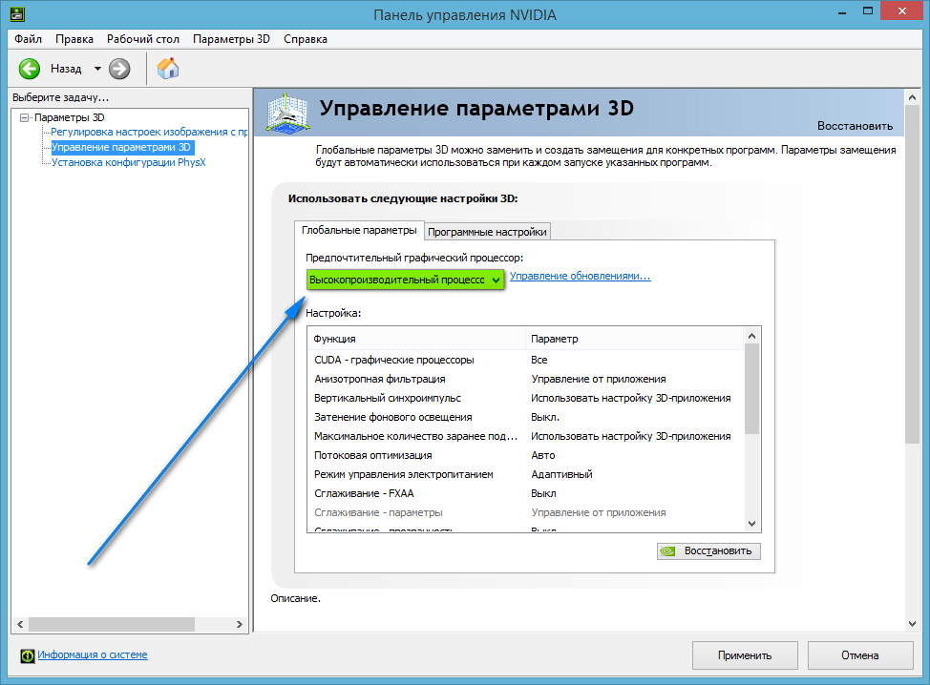Select Регулировка настроек изображения tree item
The image size is (930, 685).
pyautogui.click(x=149, y=133)
